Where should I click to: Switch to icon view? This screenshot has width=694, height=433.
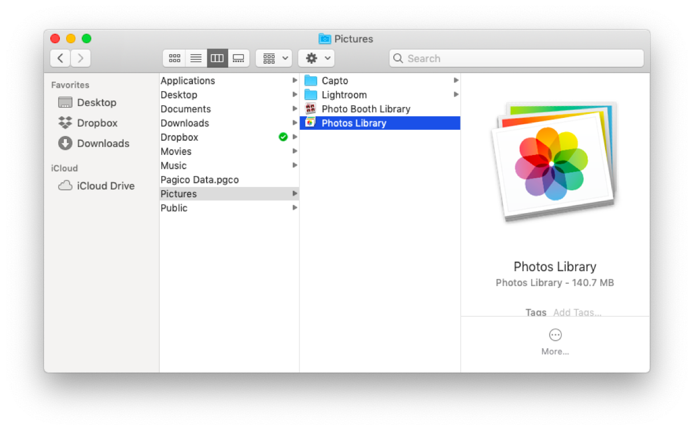175,58
